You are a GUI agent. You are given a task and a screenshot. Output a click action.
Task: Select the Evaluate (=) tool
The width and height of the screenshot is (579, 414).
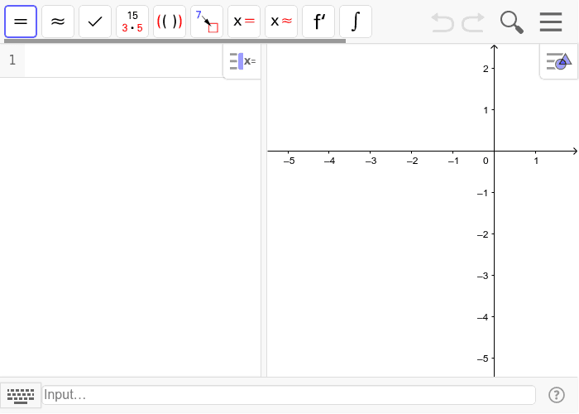21,22
